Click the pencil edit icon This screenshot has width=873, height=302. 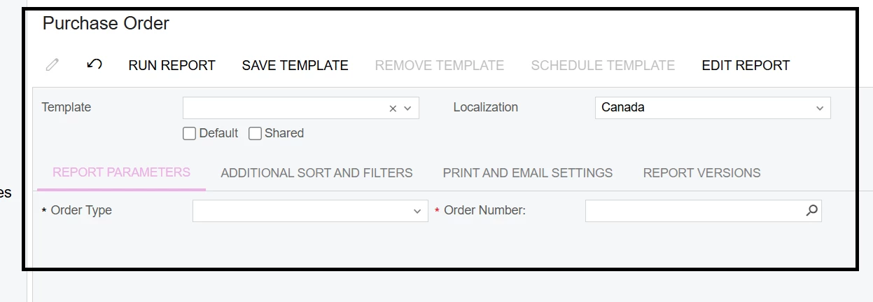tap(53, 65)
